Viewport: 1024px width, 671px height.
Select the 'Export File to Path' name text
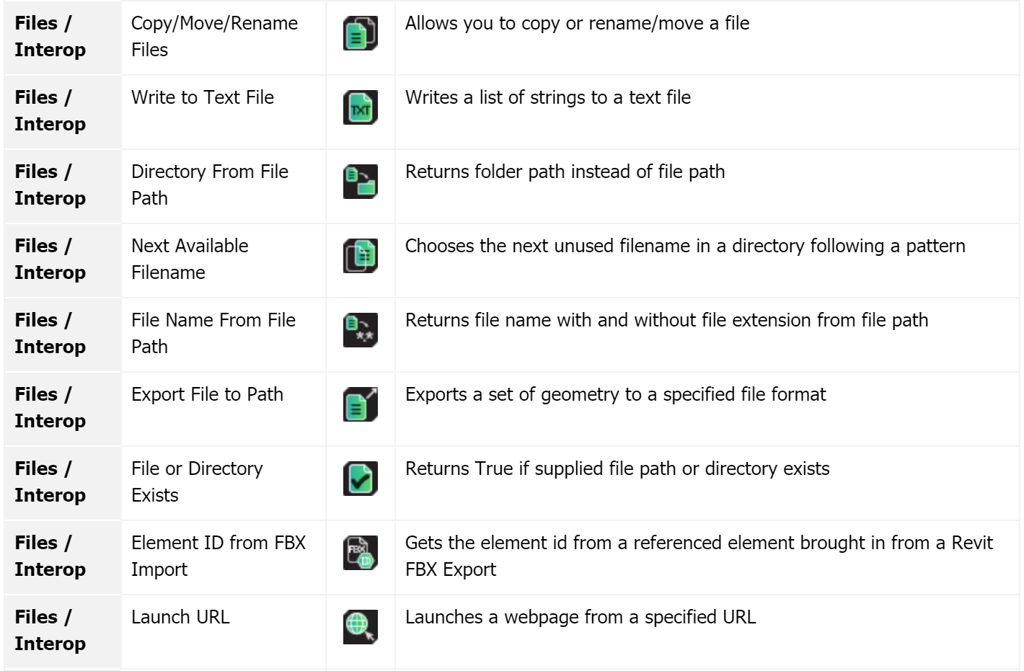click(207, 394)
